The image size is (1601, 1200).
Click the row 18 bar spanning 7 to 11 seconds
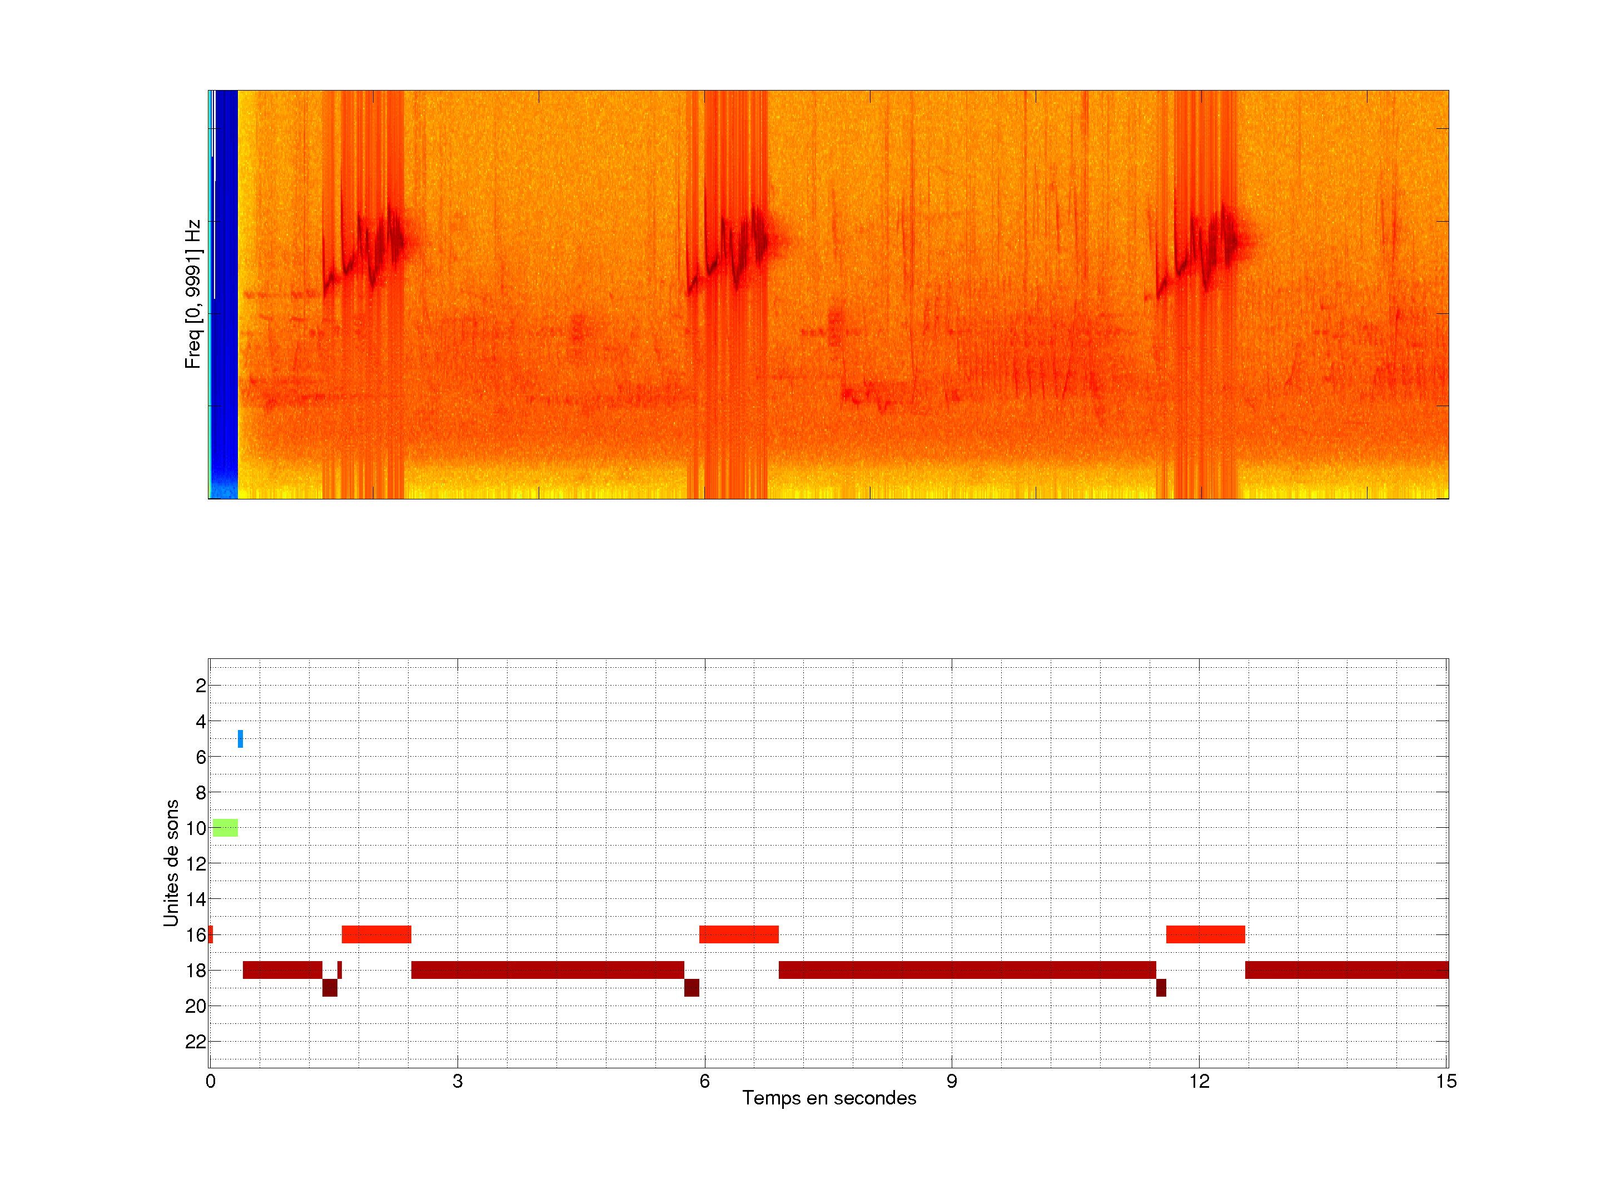pos(967,970)
